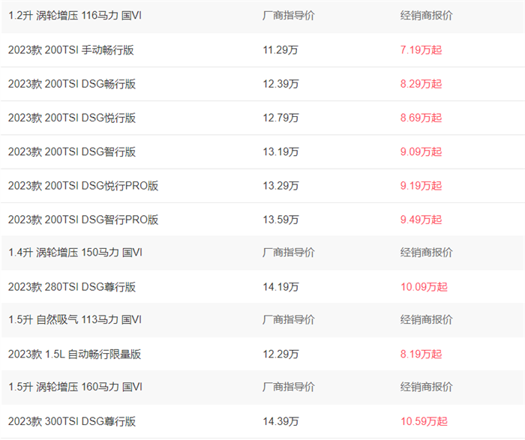Open 2023款 280TSI DSG尊行版 model
This screenshot has height=440, width=525.
(x=72, y=287)
